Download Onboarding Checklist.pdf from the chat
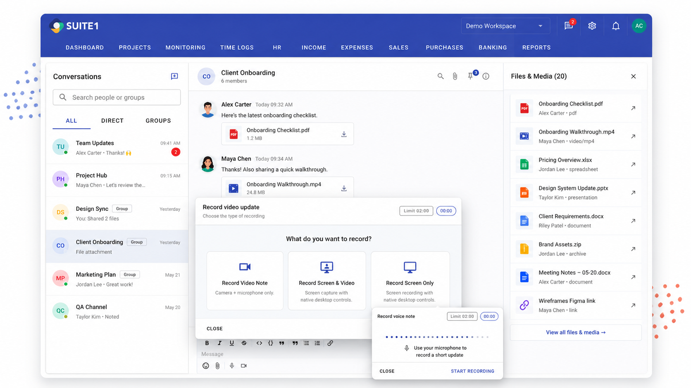 344,134
